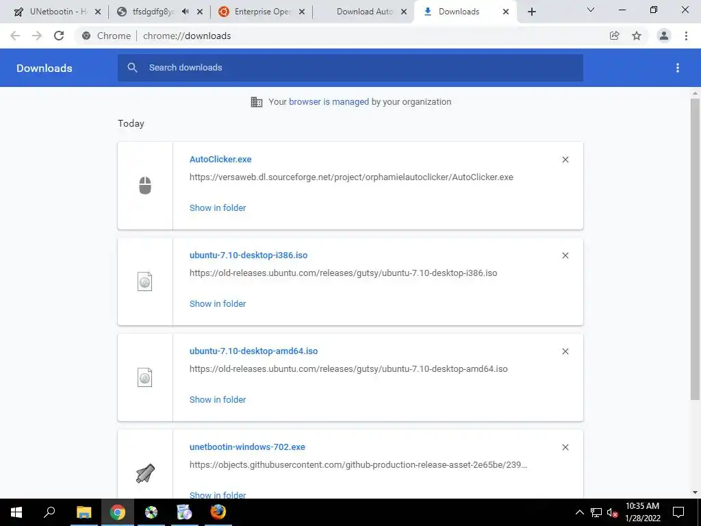Screen dimensions: 701x526
Task: Click the ubuntu-7.10-desktop-amd64.iso disc file icon
Action: [145, 377]
